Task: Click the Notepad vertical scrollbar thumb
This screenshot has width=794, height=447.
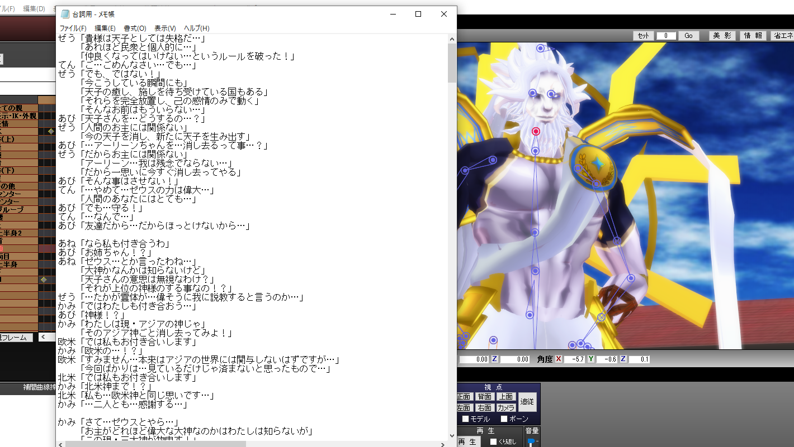Action: click(x=452, y=63)
